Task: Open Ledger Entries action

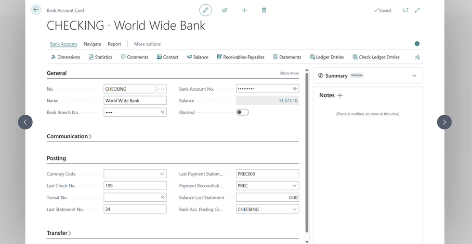Action: coord(327,57)
